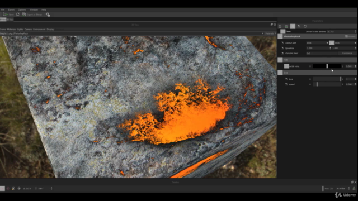
Task: Click the timeline frame number stepper
Action: pos(51,189)
